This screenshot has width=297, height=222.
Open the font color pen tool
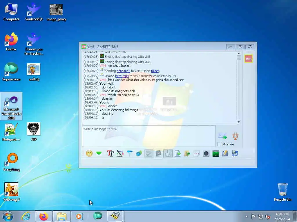click(x=120, y=153)
